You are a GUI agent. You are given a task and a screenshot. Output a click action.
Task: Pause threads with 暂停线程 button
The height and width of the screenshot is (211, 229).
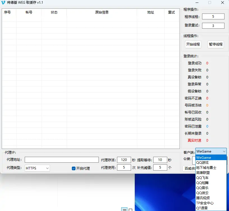[216, 44]
